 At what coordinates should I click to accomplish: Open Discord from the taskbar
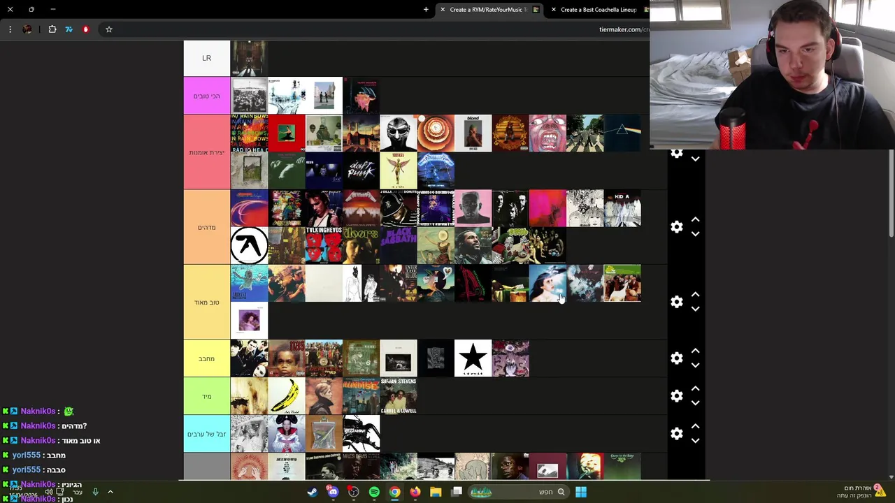pyautogui.click(x=333, y=492)
